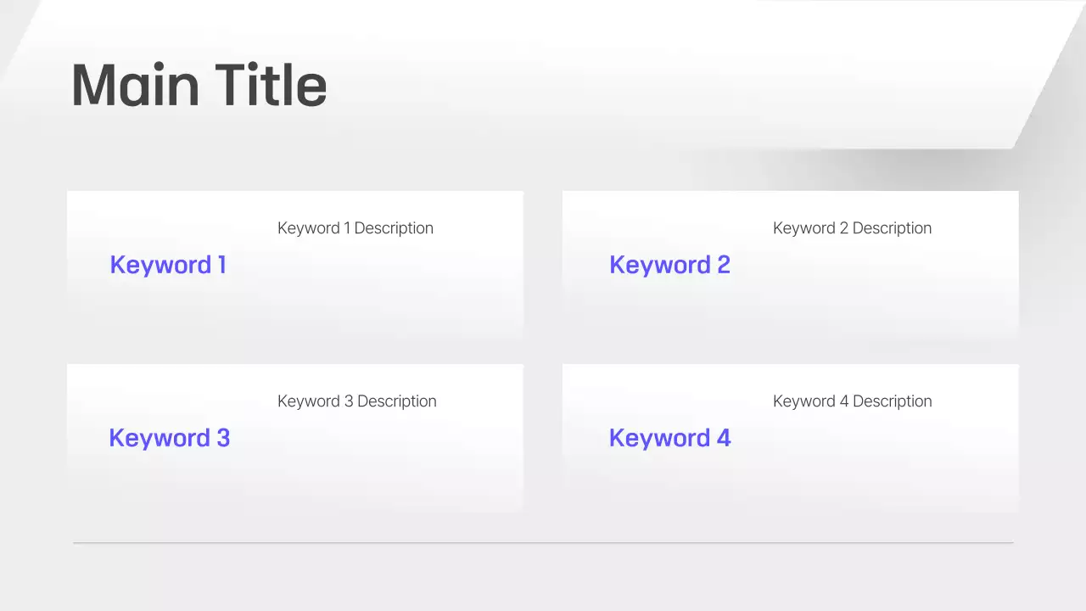Click the Keyword 1 Description text

point(355,228)
